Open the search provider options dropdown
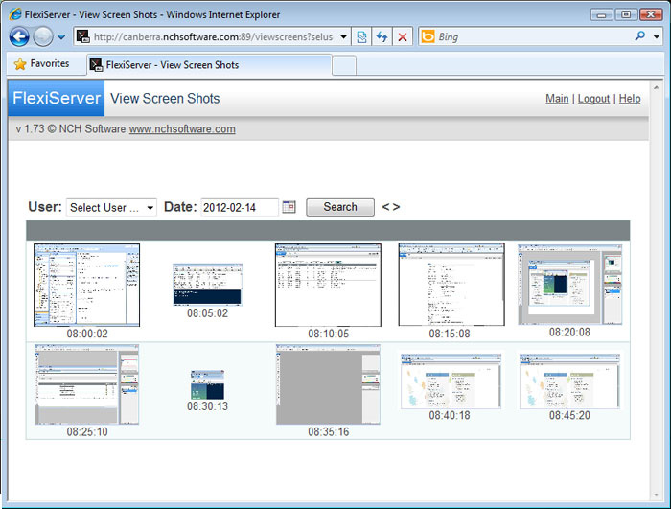This screenshot has height=509, width=671. [x=657, y=37]
